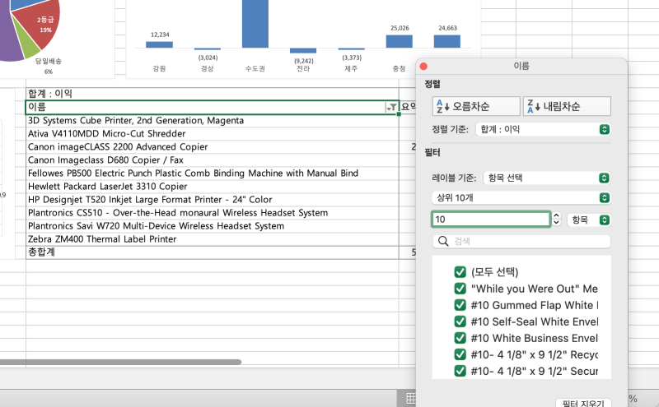The width and height of the screenshot is (659, 407).
Task: Click the grid view icon in status bar
Action: click(411, 399)
